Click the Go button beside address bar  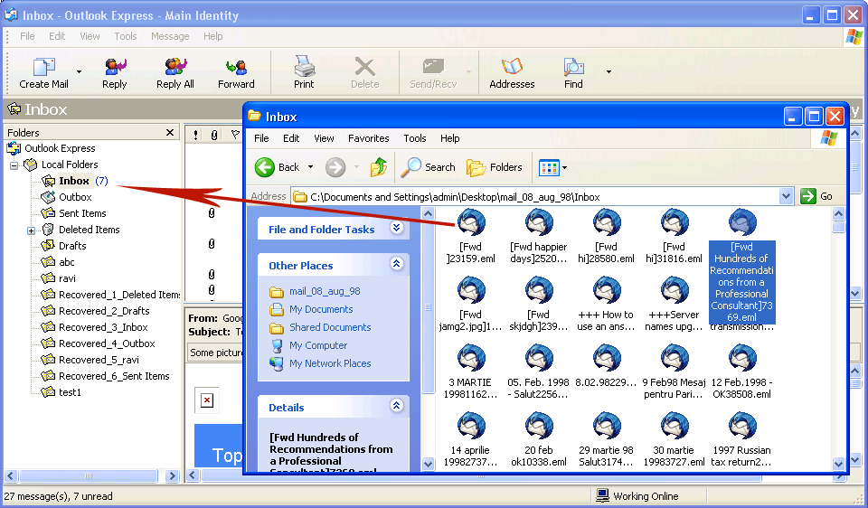(x=816, y=196)
